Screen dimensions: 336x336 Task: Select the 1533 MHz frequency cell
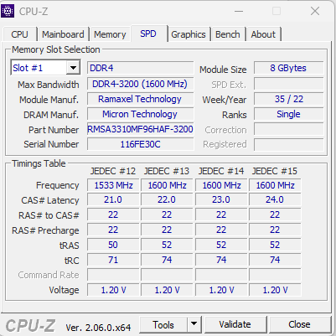[x=113, y=185]
